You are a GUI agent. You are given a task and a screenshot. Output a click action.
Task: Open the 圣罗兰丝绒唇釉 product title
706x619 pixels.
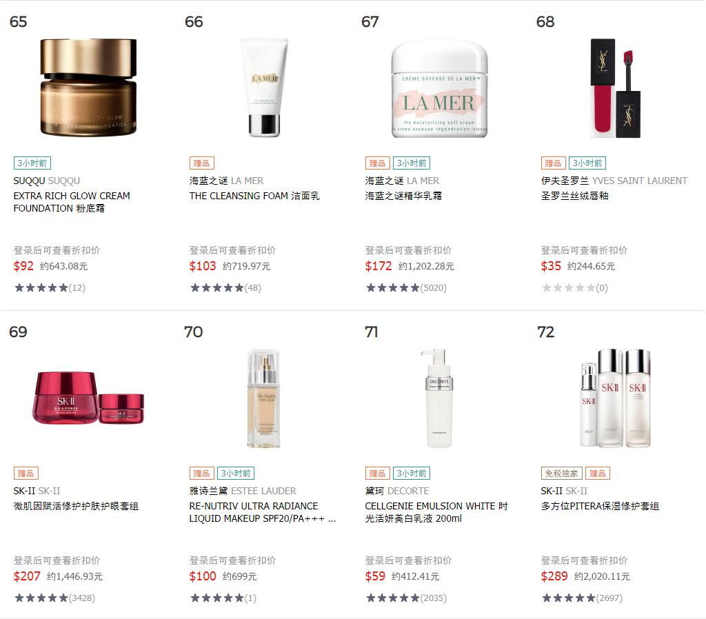574,196
